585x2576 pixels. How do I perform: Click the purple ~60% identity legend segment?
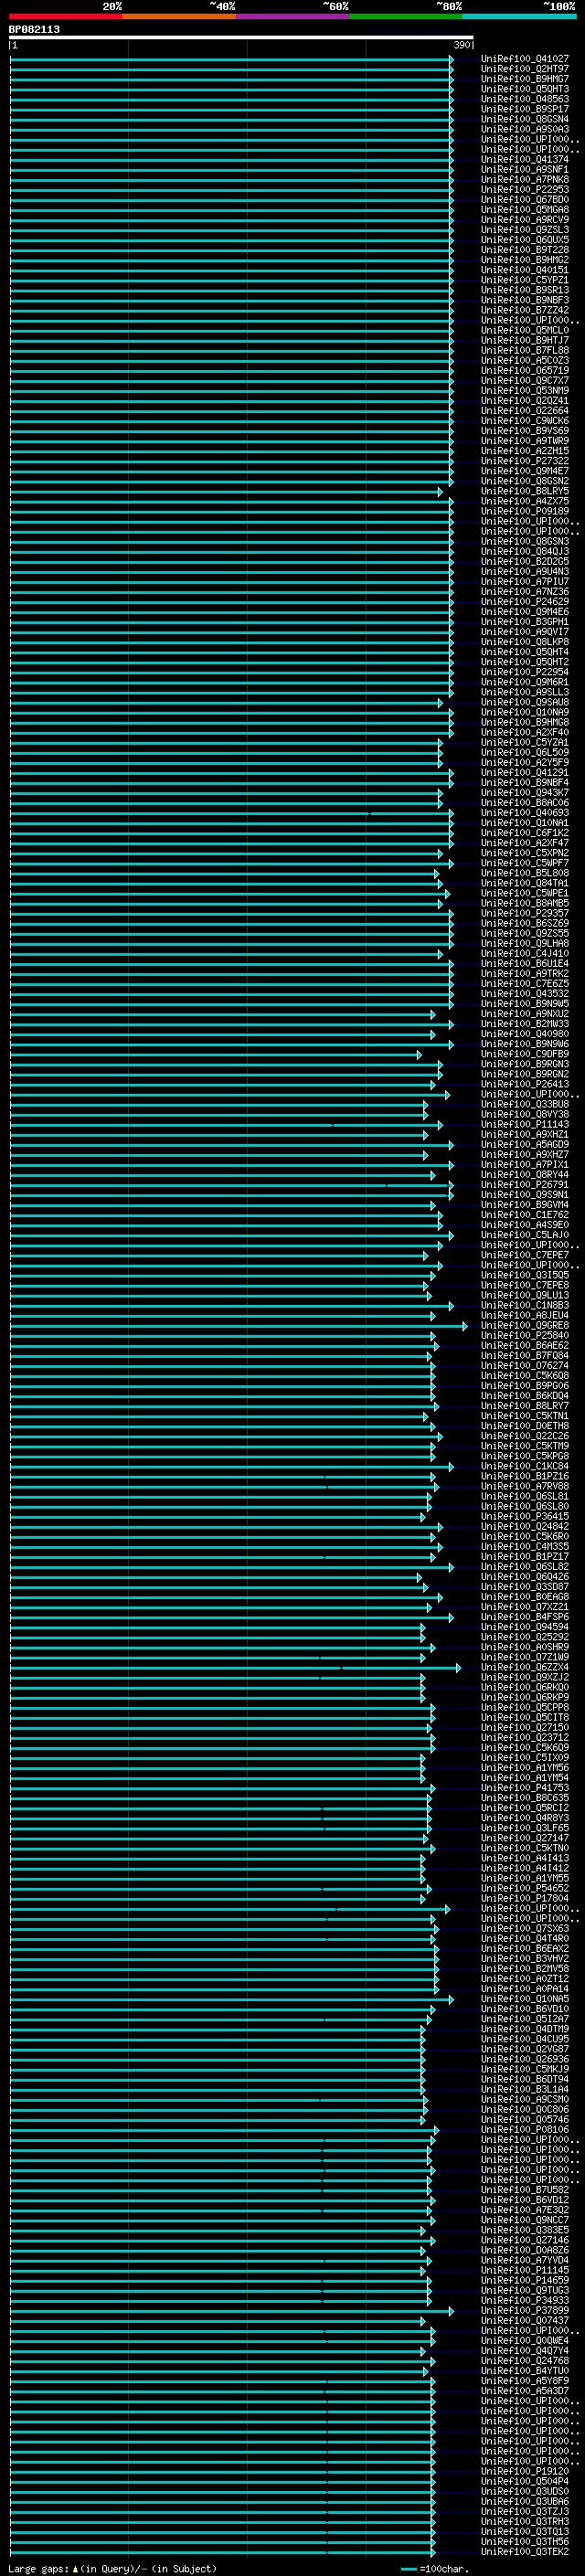(x=293, y=16)
